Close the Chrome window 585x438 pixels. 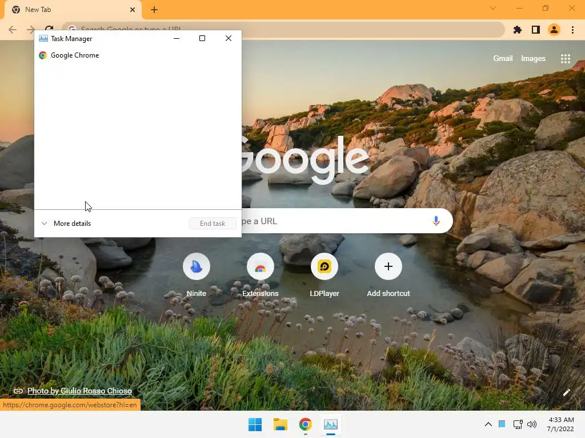coord(571,8)
